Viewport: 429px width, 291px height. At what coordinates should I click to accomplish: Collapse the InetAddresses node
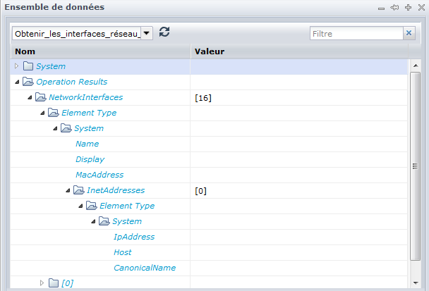tap(68, 190)
